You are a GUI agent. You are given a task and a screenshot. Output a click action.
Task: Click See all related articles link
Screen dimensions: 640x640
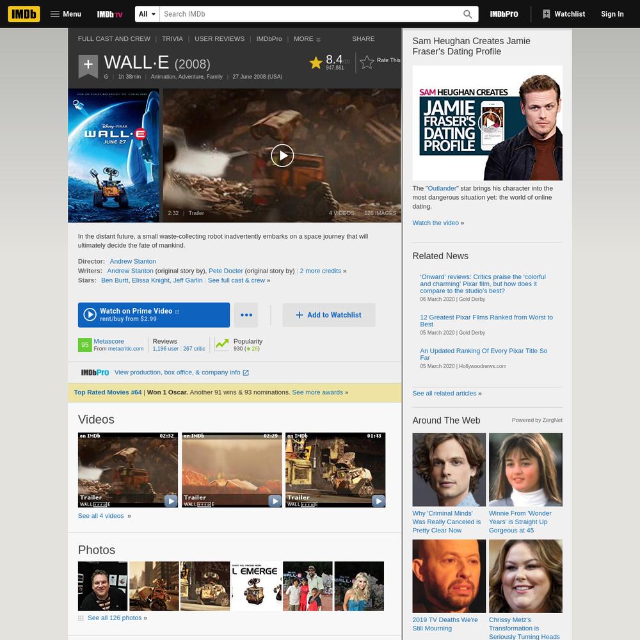click(444, 393)
